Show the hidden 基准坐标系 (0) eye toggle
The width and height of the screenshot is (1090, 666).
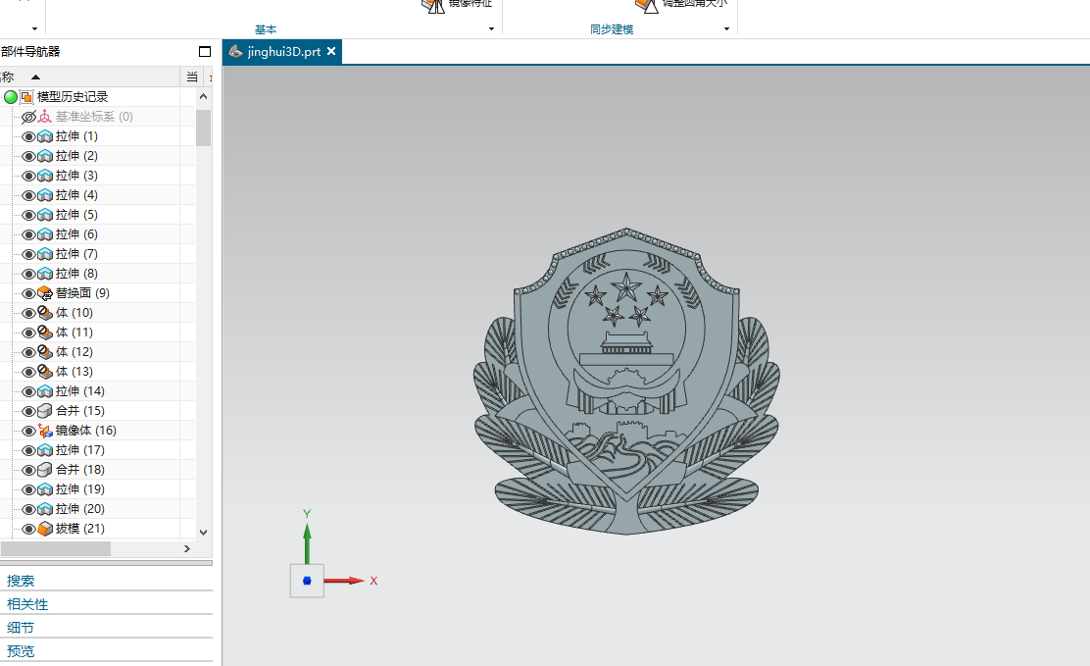pyautogui.click(x=28, y=117)
